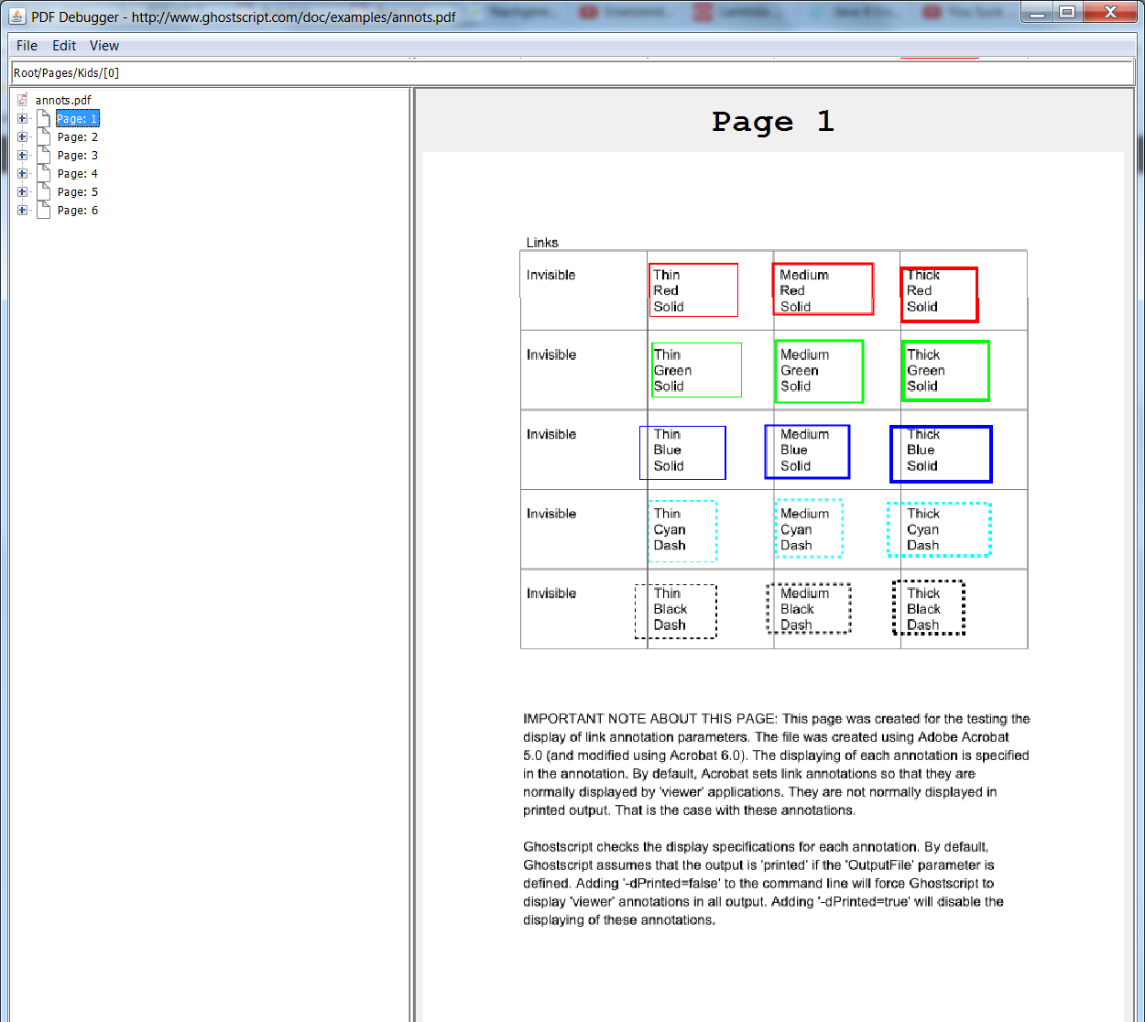
Task: Click the Thick Blue Solid link box
Action: click(941, 454)
